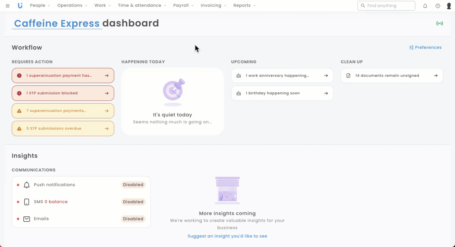Open the user profile avatar

[449, 6]
